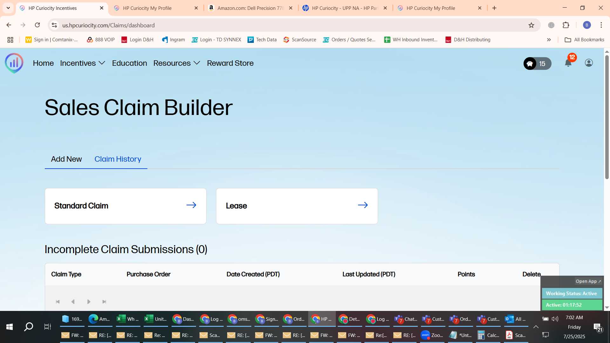Click the Claim Type column header

tap(66, 274)
